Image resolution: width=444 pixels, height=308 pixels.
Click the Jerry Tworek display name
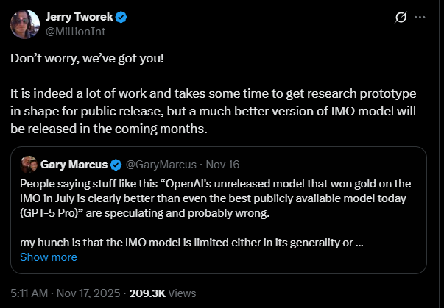[77, 17]
